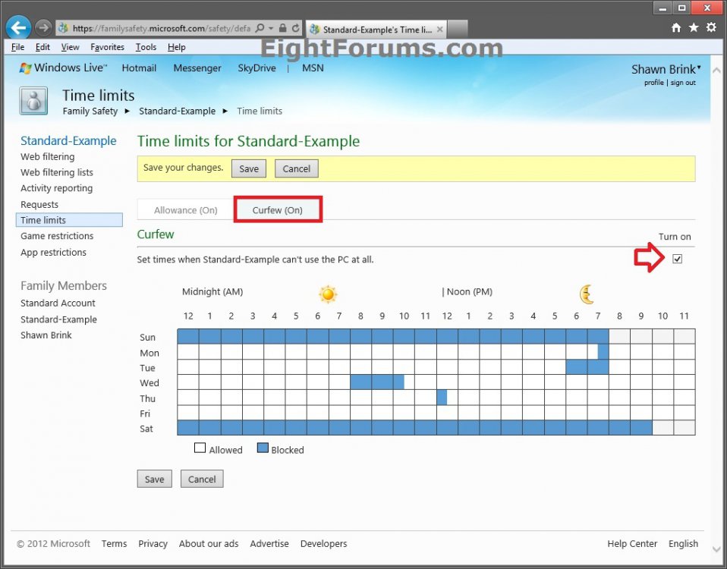This screenshot has width=727, height=569.
Task: Select Standard-Example under Family Members
Action: pos(59,319)
